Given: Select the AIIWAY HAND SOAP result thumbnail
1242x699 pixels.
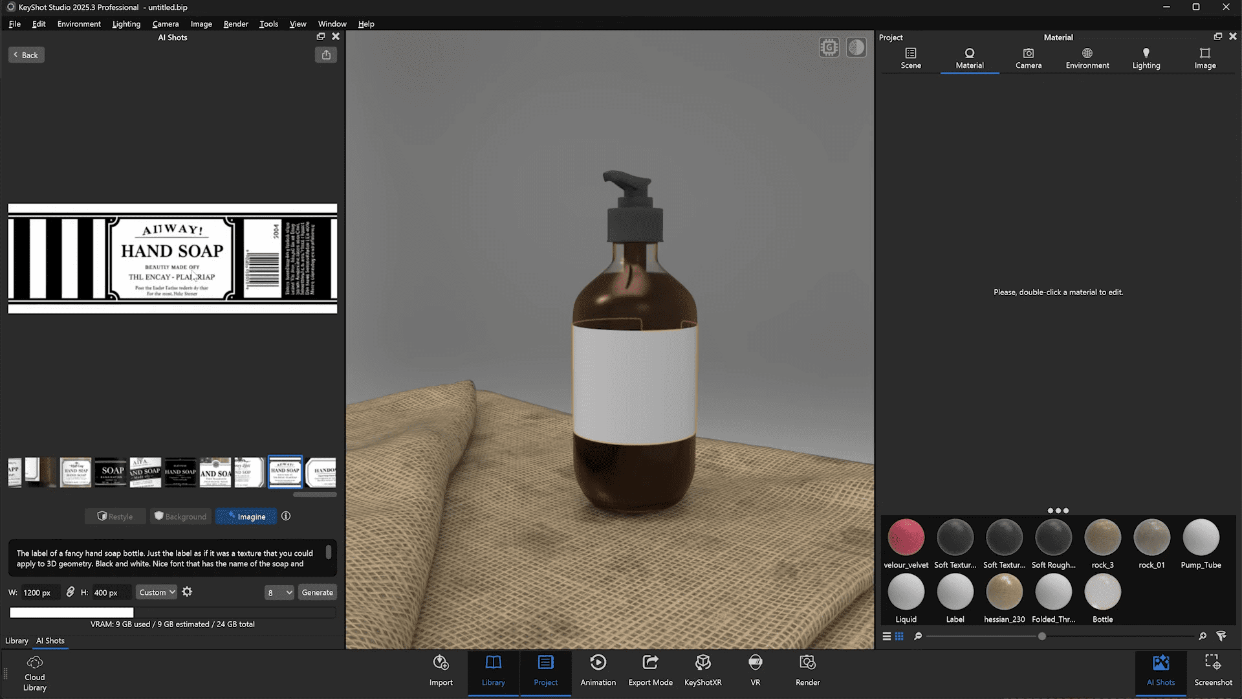Looking at the screenshot, I should click(x=285, y=472).
